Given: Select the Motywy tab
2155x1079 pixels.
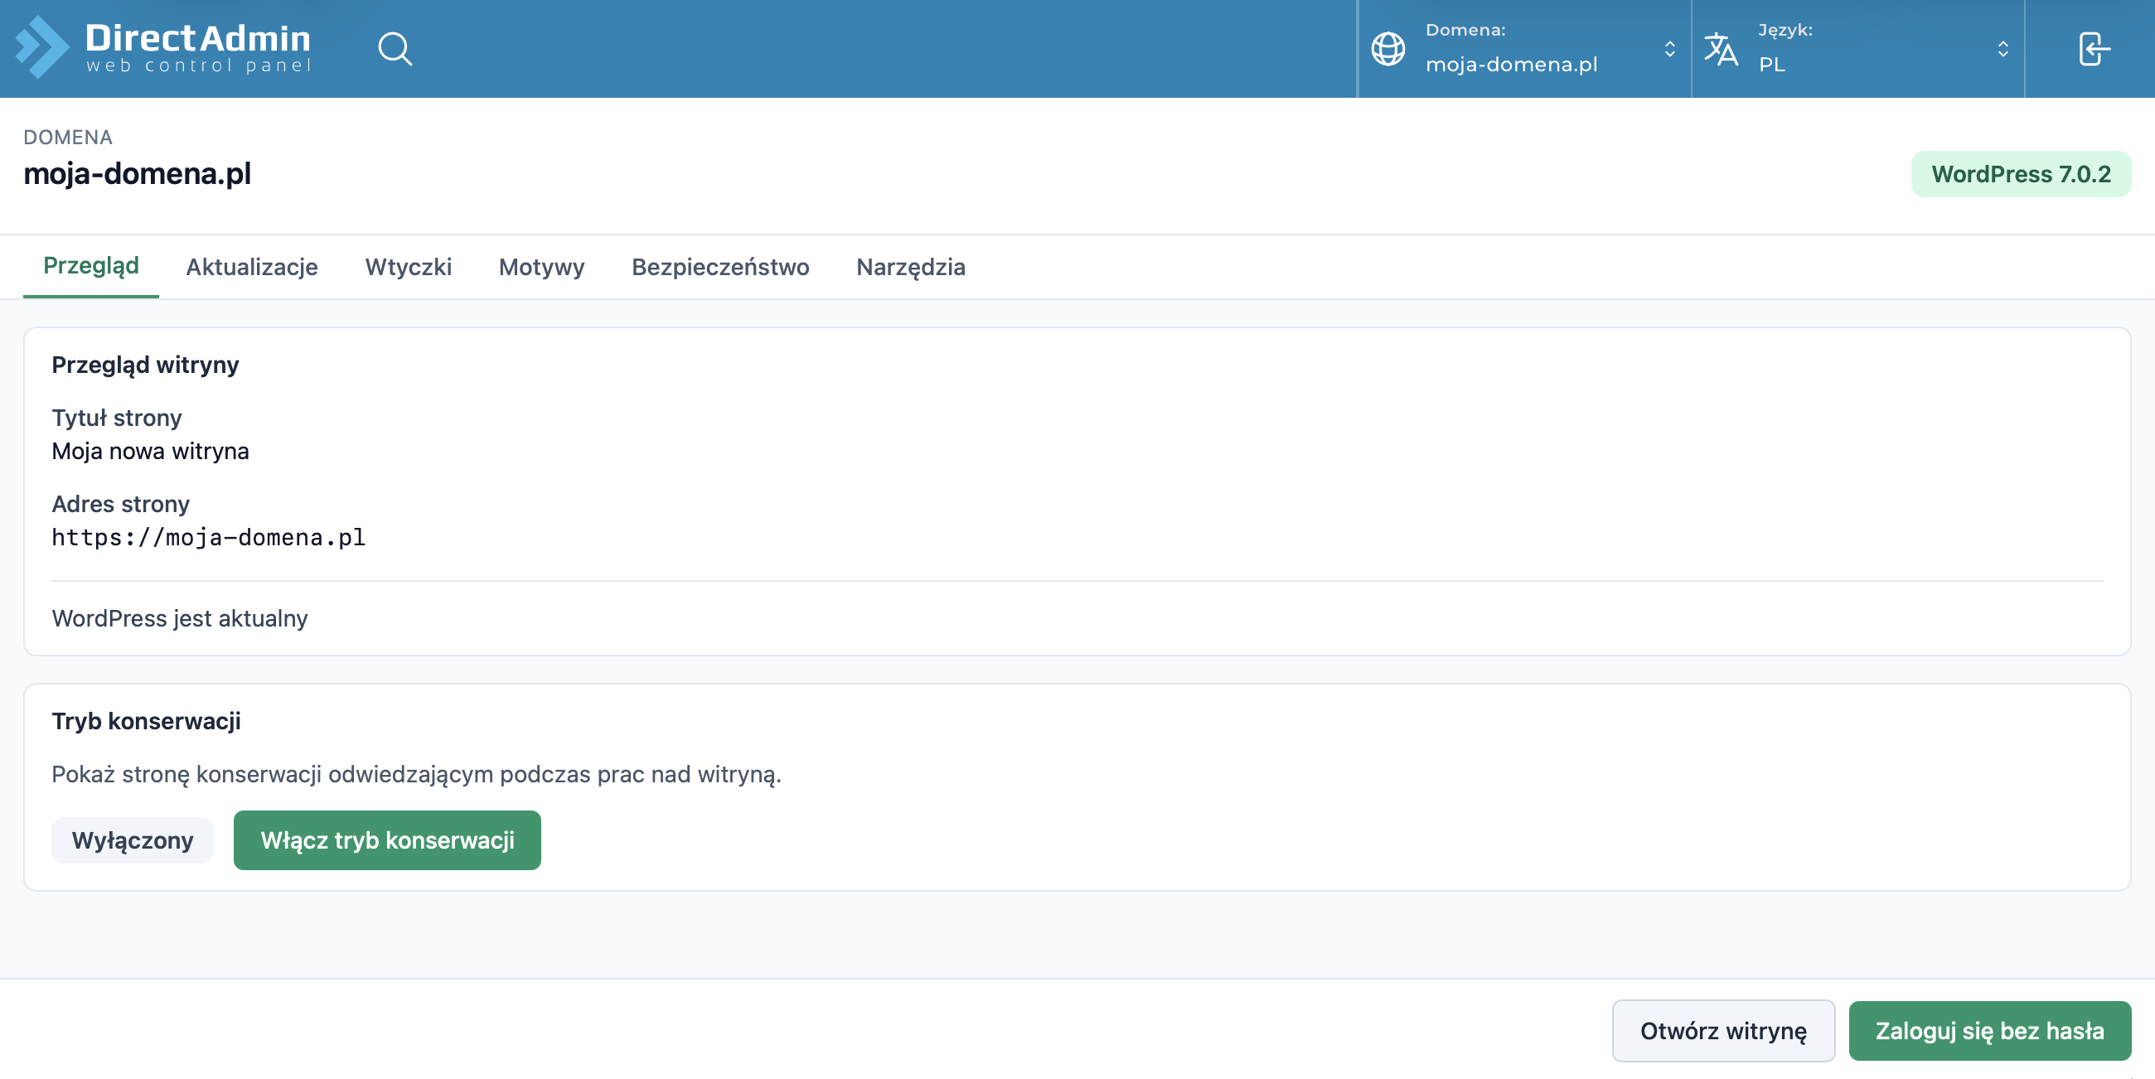Looking at the screenshot, I should click(x=541, y=267).
